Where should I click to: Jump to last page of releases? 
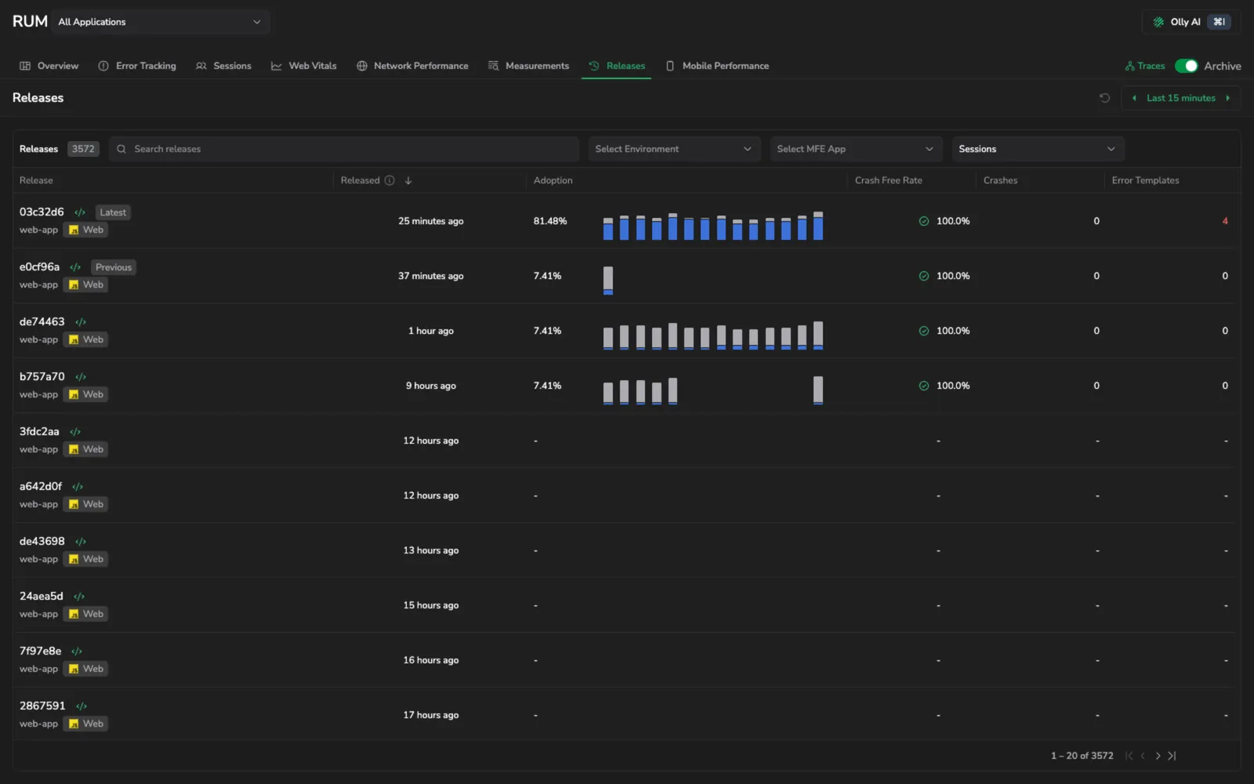click(1172, 756)
